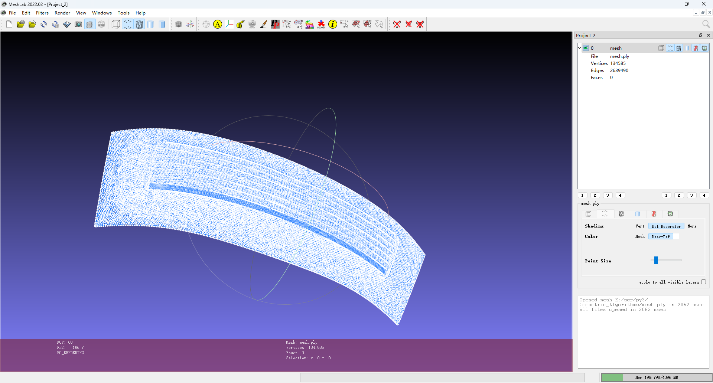This screenshot has width=713, height=383.
Task: Click the Open Project folder icon
Action: click(x=21, y=24)
